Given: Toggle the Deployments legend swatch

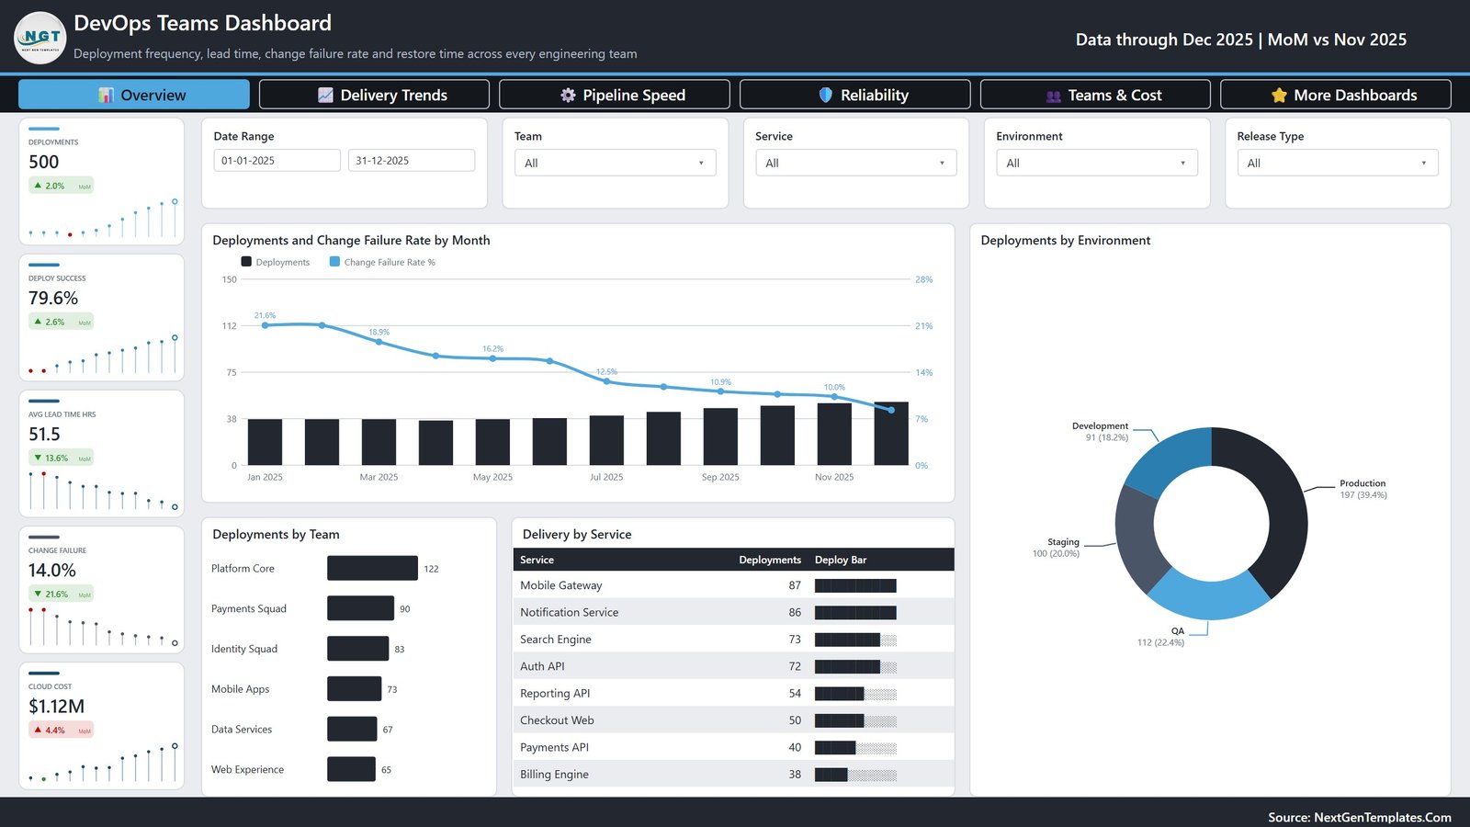Looking at the screenshot, I should 246,262.
